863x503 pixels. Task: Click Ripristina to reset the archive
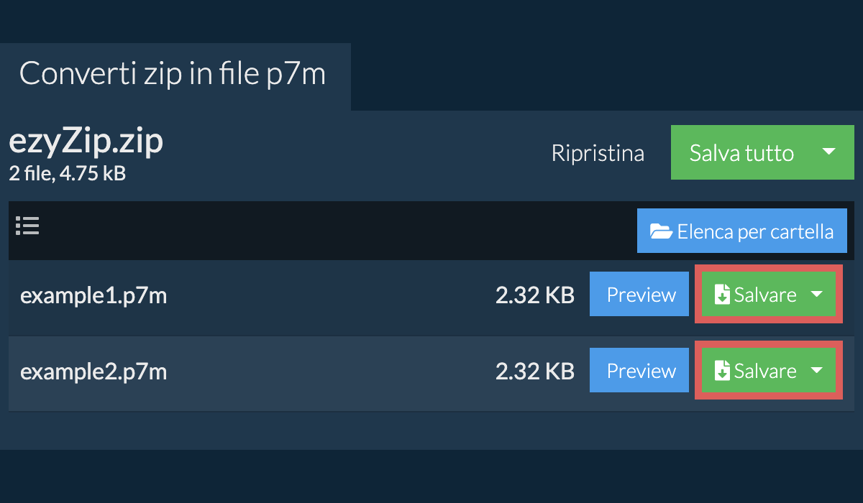pyautogui.click(x=598, y=152)
